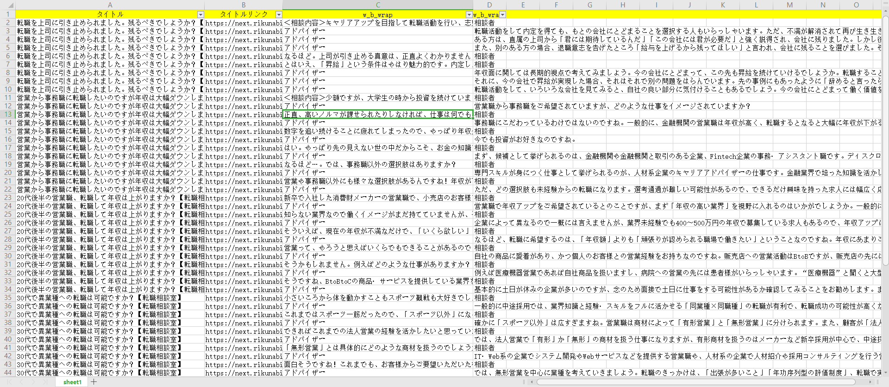This screenshot has height=387, width=889.
Task: Click the next sheet navigation arrow
Action: [x=33, y=382]
